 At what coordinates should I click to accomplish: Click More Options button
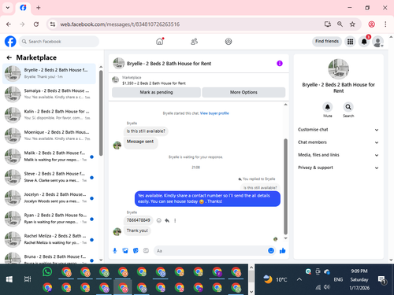(243, 92)
